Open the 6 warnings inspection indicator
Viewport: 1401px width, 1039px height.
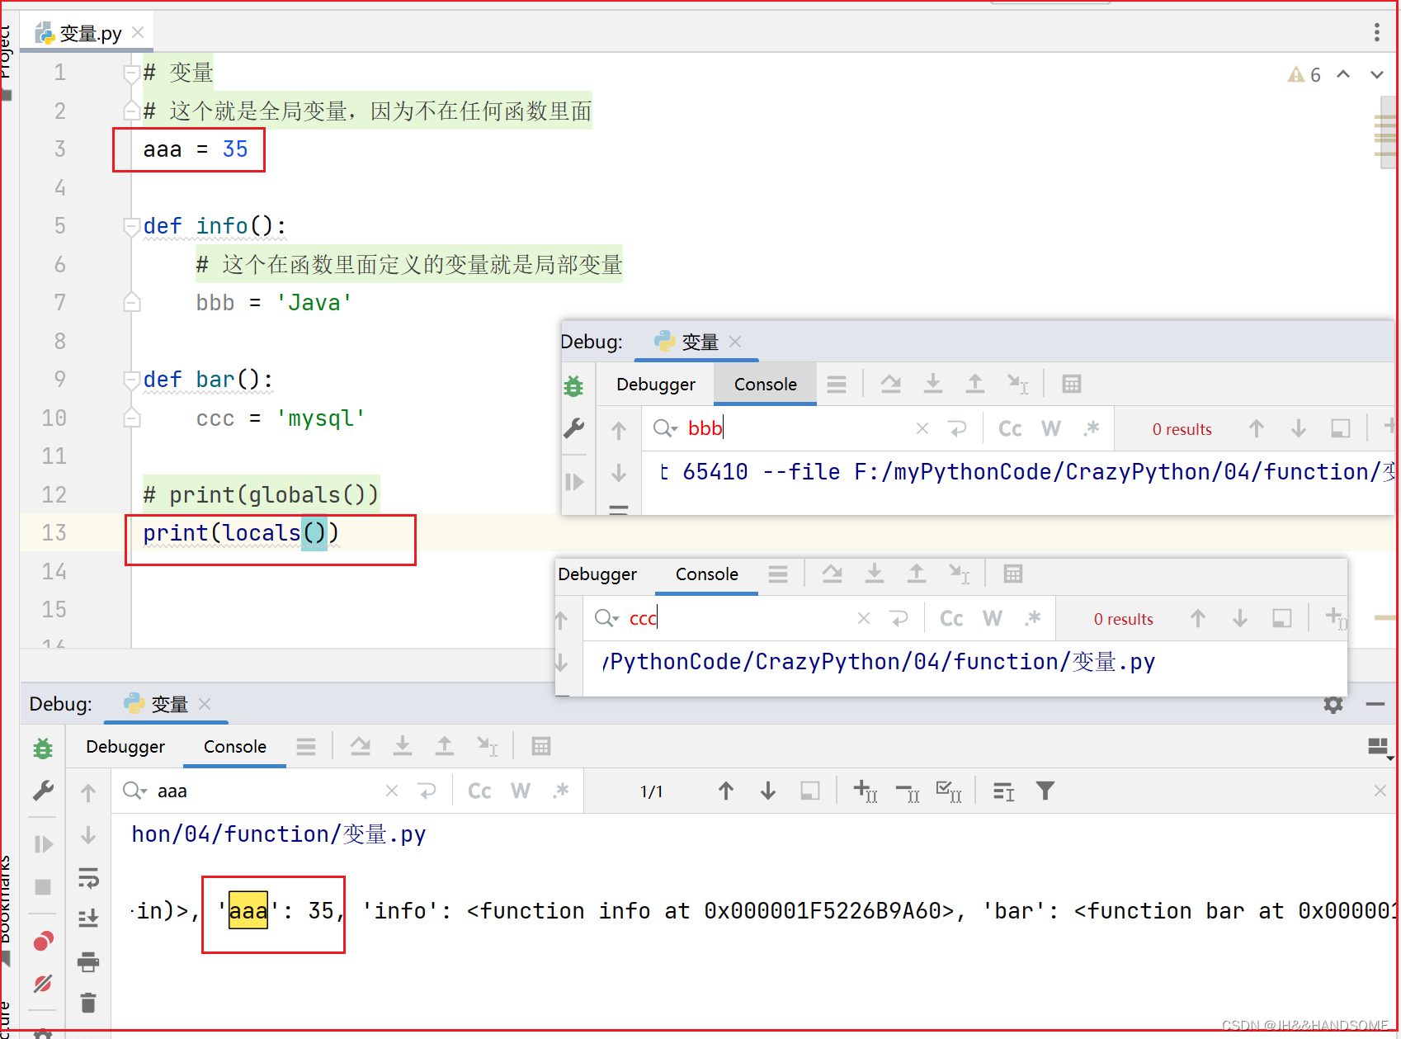tap(1304, 75)
